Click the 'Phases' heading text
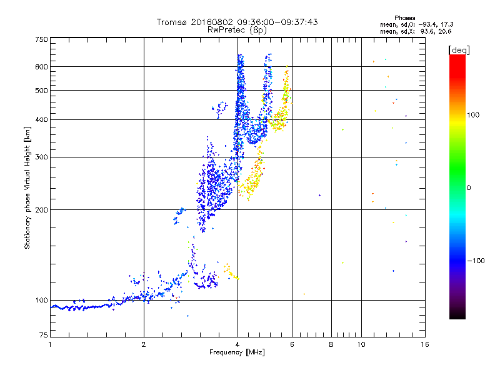The height and width of the screenshot is (375, 500). 404,18
